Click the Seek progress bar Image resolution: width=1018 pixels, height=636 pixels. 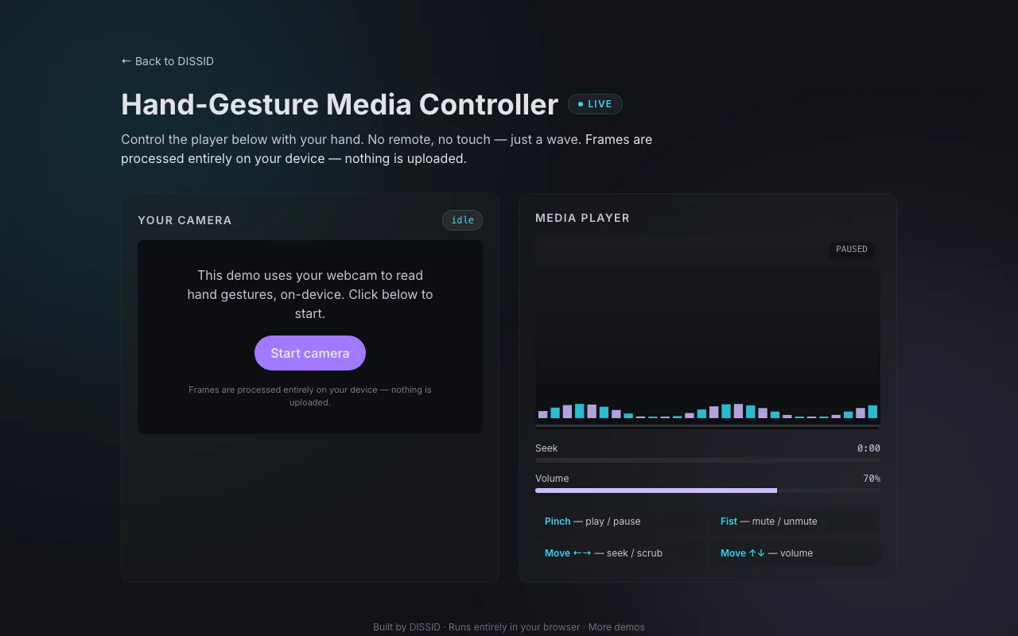(x=708, y=460)
